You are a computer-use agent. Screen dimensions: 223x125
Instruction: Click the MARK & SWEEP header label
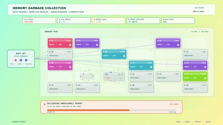tap(199, 11)
